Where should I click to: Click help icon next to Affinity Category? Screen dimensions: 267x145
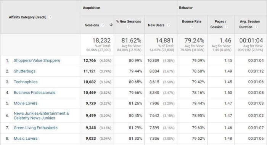click(x=50, y=17)
